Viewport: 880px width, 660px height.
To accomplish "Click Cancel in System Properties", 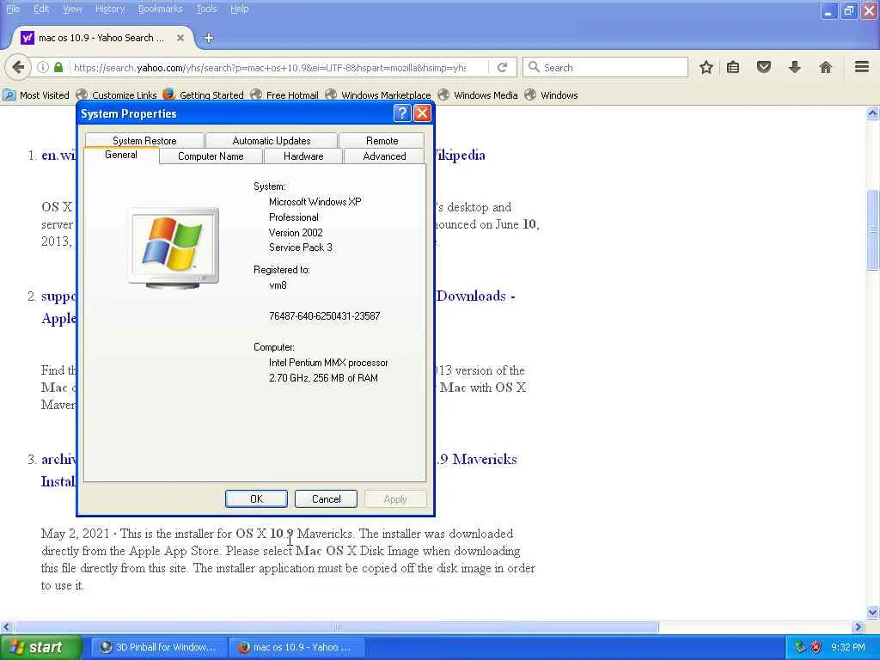I will coord(326,499).
